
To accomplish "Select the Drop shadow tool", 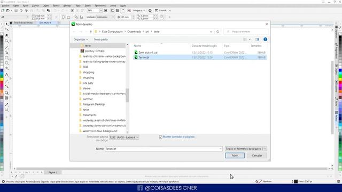I will (7, 93).
